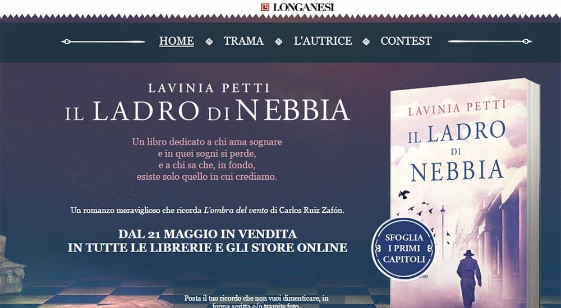Click the right ornamental line decoration
This screenshot has height=308, width=561.
pyautogui.click(x=490, y=41)
